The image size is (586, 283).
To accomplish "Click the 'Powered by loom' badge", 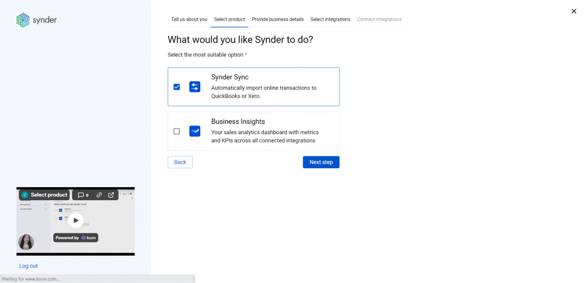I will point(76,237).
